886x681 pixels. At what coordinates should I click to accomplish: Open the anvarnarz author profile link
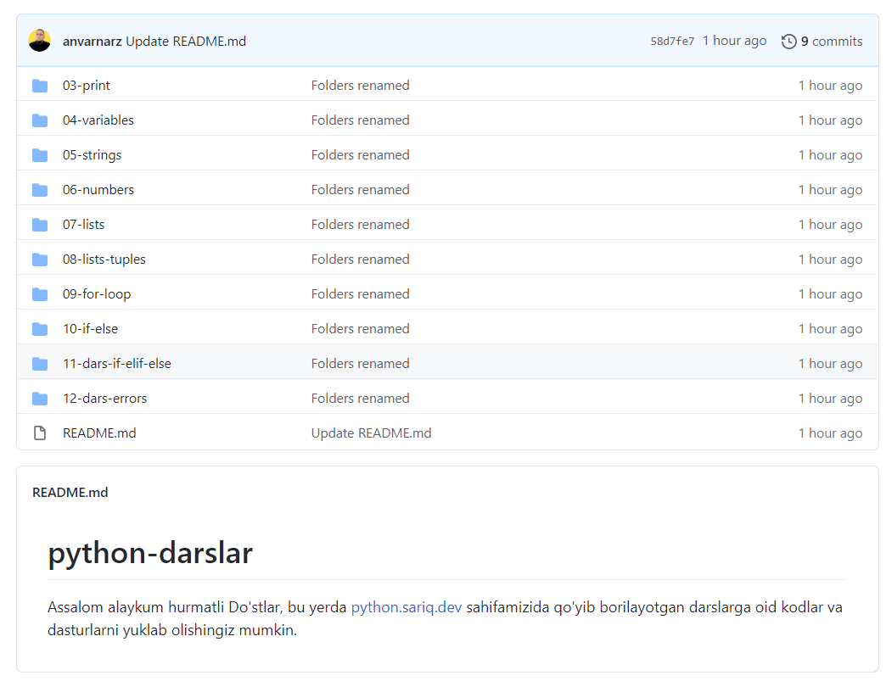93,42
